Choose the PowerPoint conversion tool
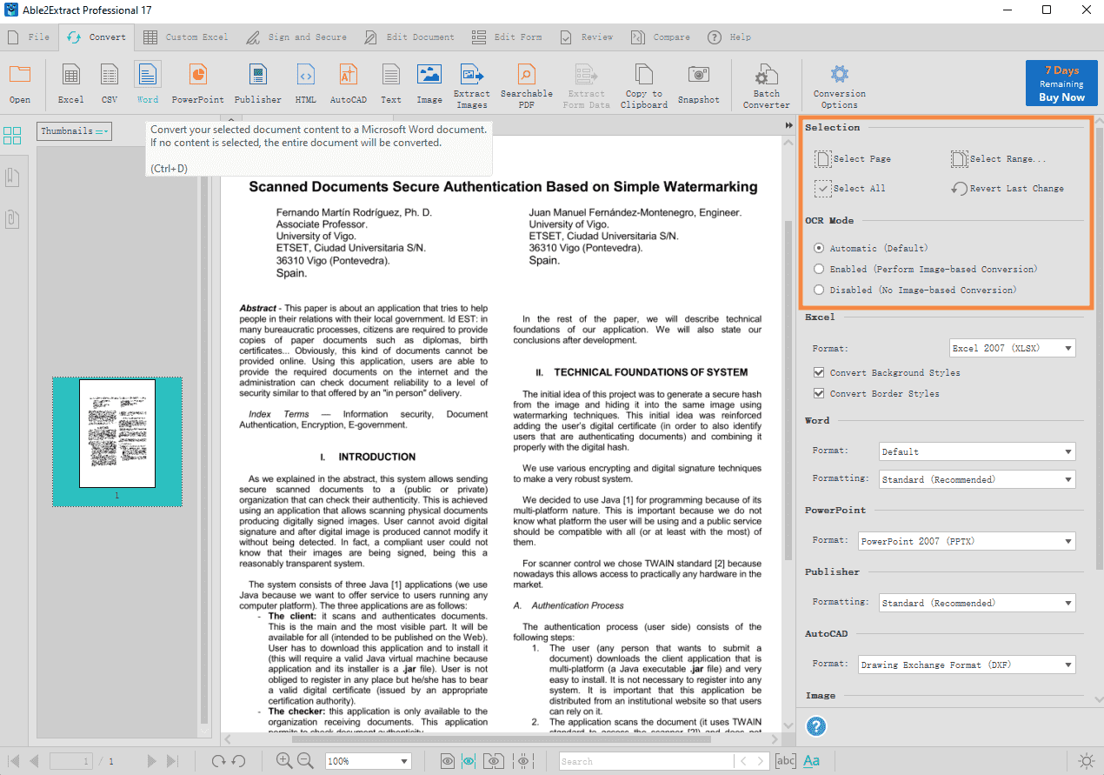Viewport: 1104px width, 775px height. coord(197,84)
